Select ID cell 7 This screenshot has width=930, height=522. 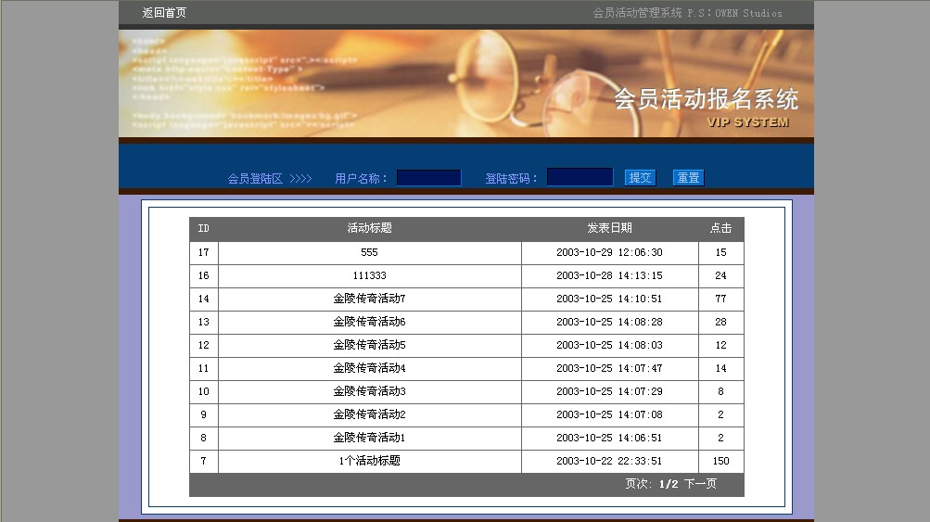tap(203, 461)
